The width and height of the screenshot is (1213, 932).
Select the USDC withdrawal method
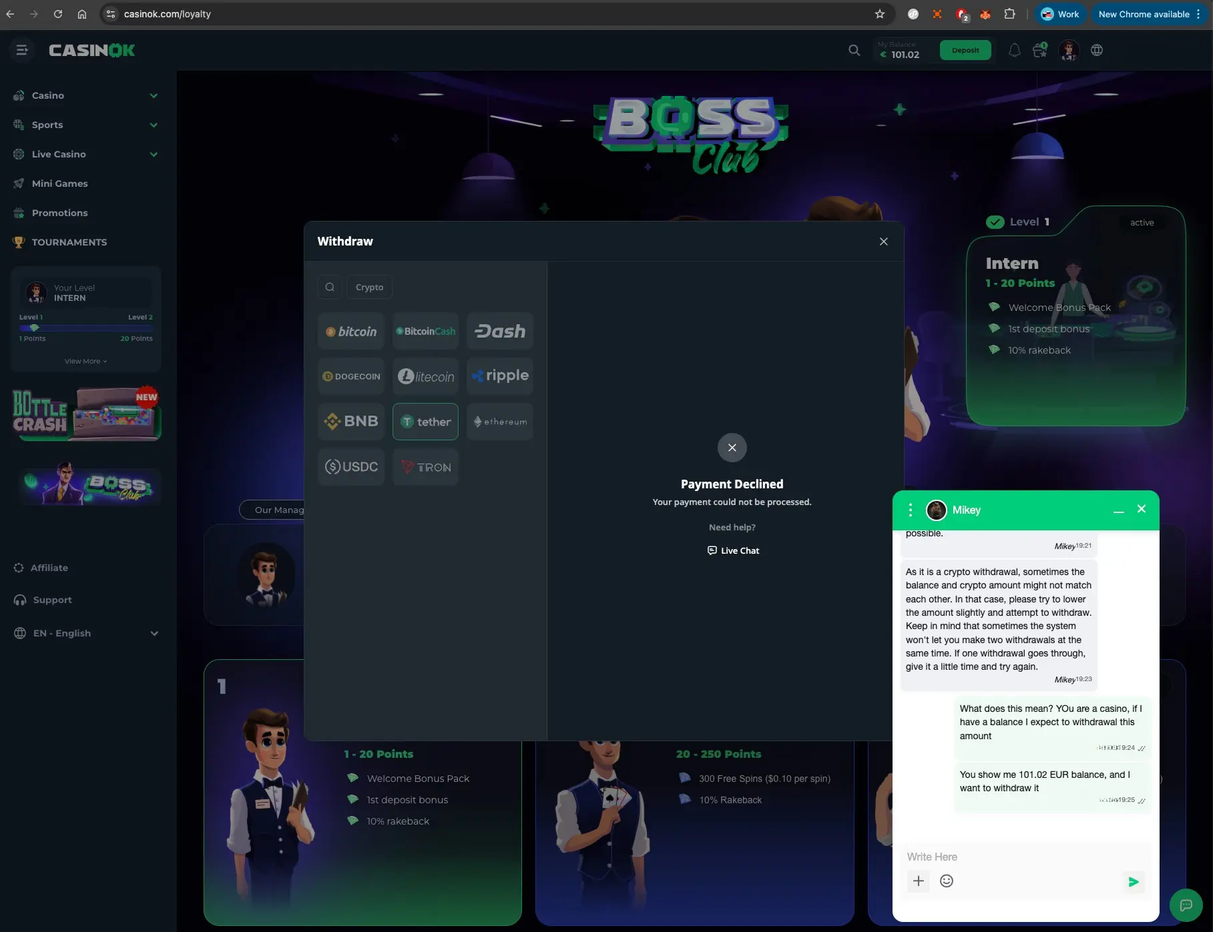(351, 467)
